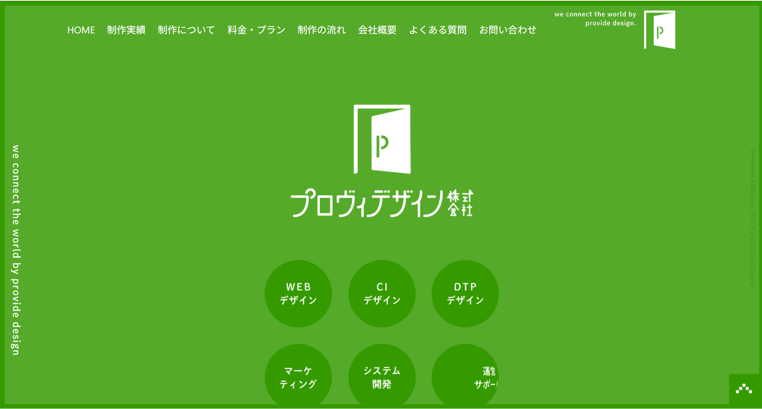Select the マーケティング circle icon
This screenshot has height=409, width=762.
[298, 377]
